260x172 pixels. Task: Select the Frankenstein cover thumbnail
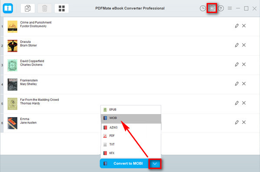click(13, 85)
